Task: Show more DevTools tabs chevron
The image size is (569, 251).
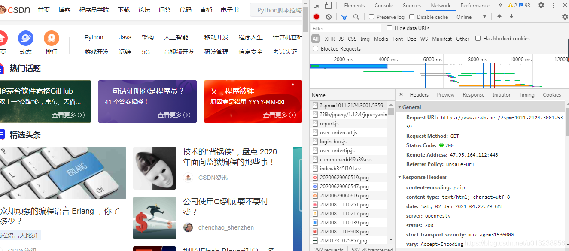Action: (500, 5)
